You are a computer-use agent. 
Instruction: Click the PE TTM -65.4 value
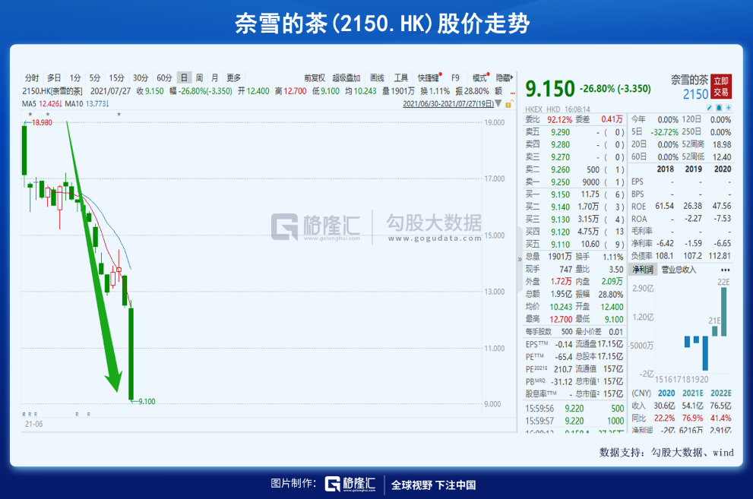pos(563,357)
